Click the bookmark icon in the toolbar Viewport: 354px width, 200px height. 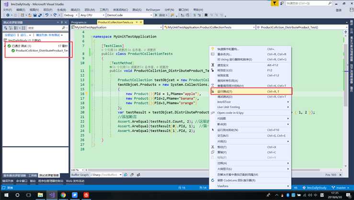206,15
